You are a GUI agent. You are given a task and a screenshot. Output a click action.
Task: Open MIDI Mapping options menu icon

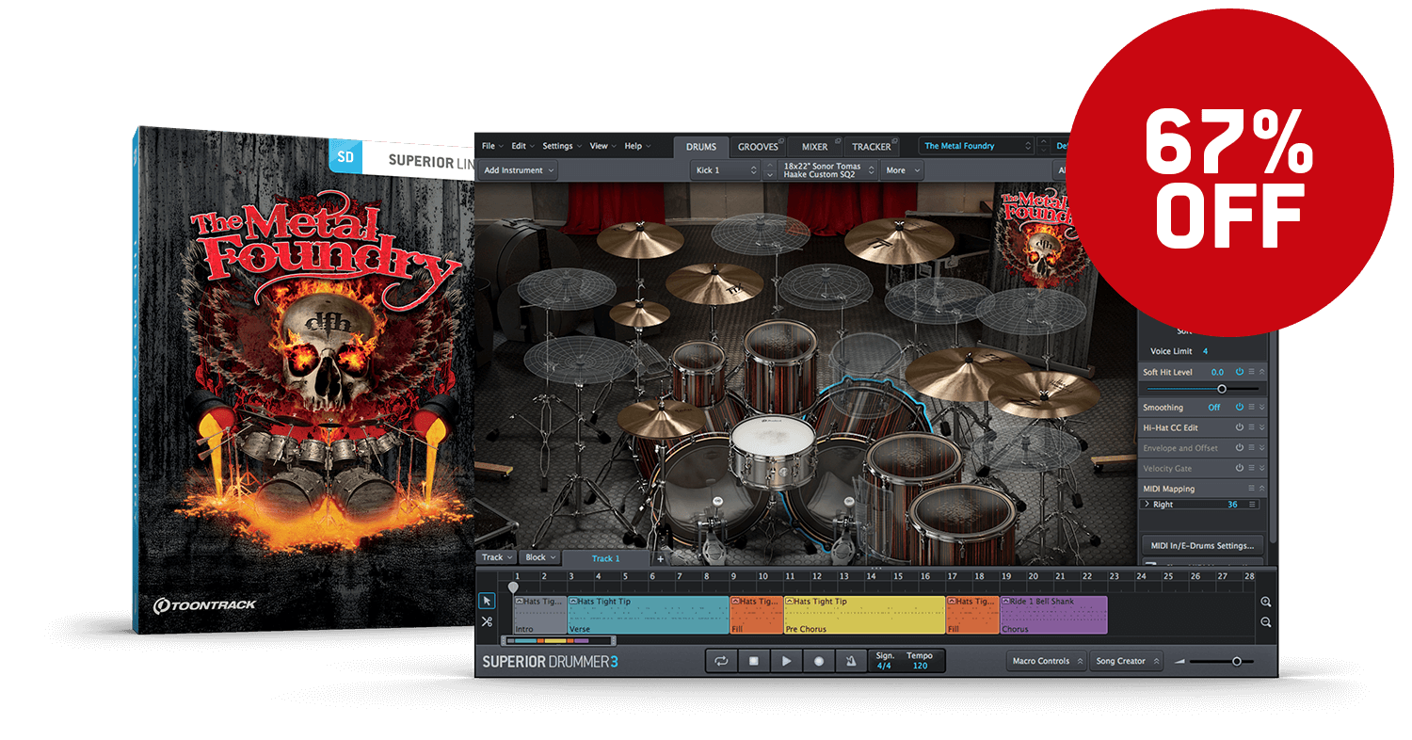(1251, 489)
